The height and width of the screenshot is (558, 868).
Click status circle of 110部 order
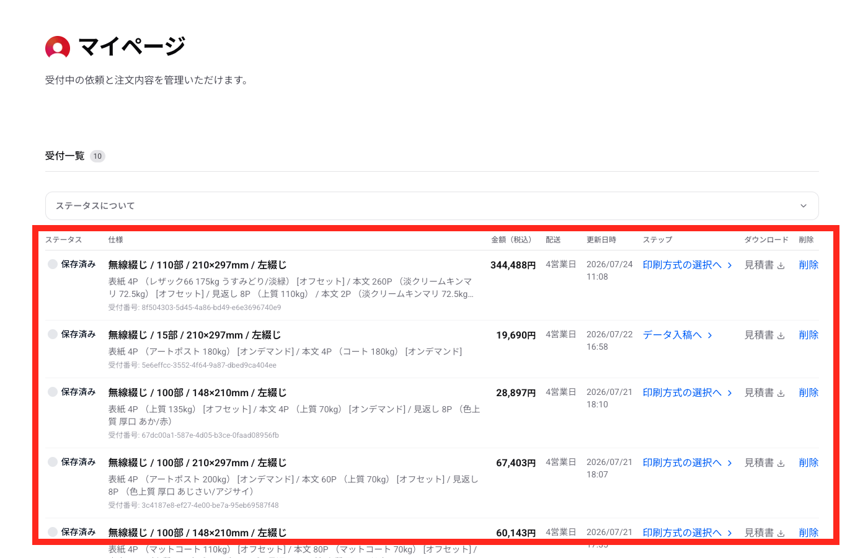tap(53, 264)
